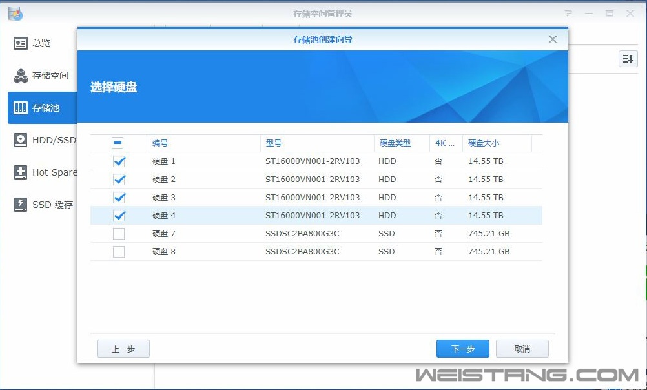Viewport: 647px width, 390px height.
Task: Open the Hot Spare panel
Action: (45, 172)
